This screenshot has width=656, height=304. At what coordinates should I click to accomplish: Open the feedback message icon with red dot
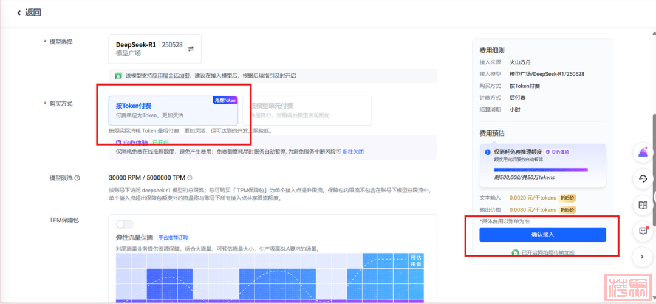click(x=642, y=231)
